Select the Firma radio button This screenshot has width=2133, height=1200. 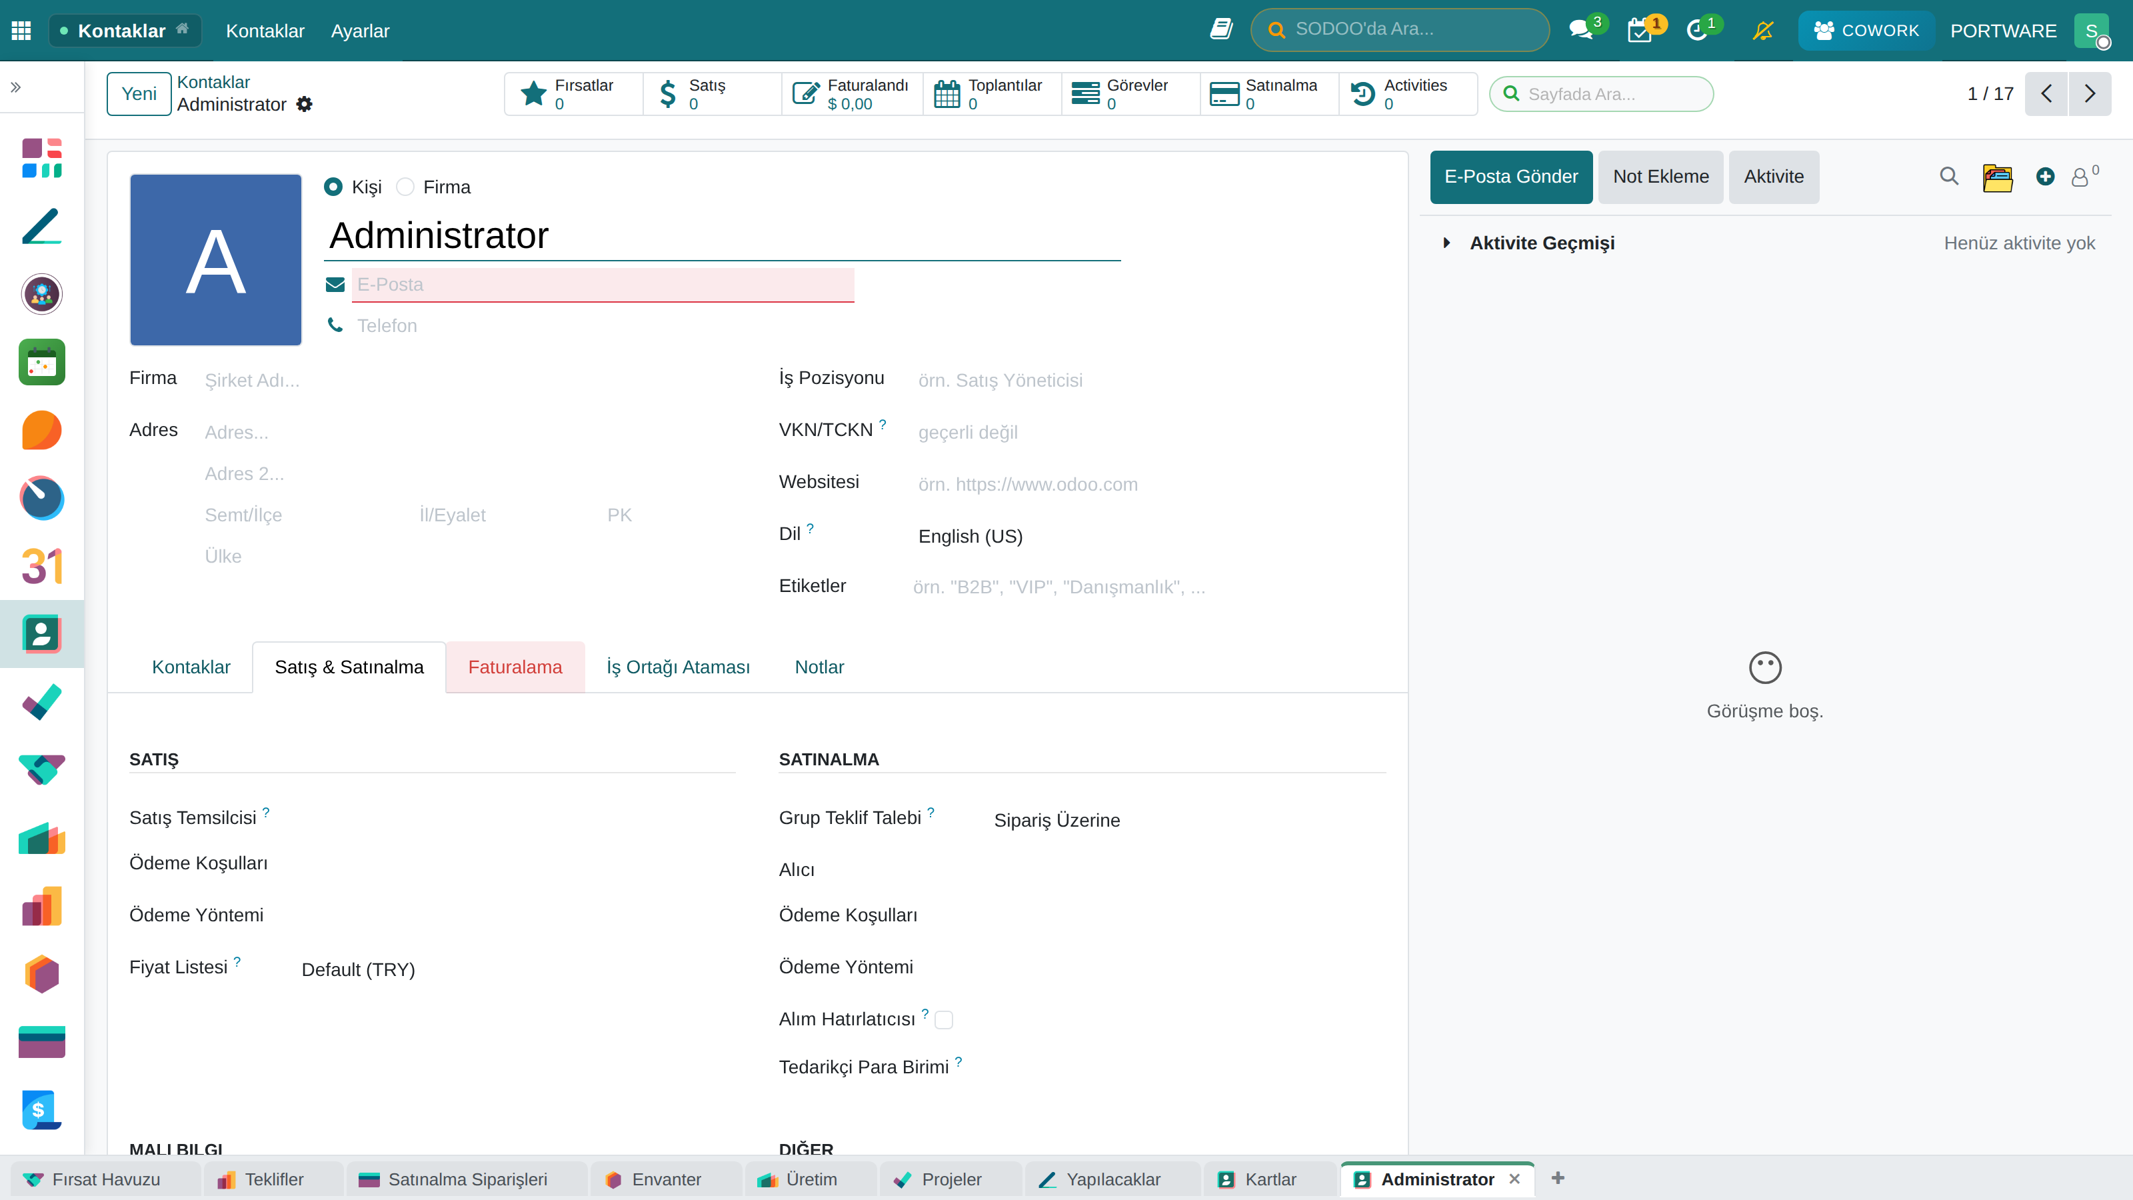click(405, 187)
